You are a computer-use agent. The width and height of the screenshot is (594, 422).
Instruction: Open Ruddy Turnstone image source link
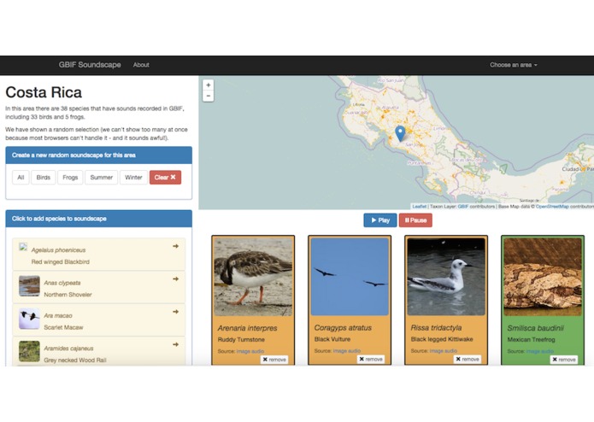tap(243, 351)
